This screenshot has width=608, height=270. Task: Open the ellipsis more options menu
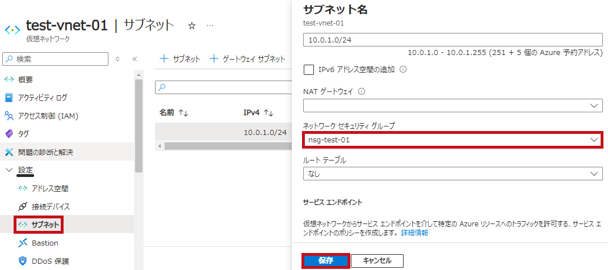click(x=210, y=26)
